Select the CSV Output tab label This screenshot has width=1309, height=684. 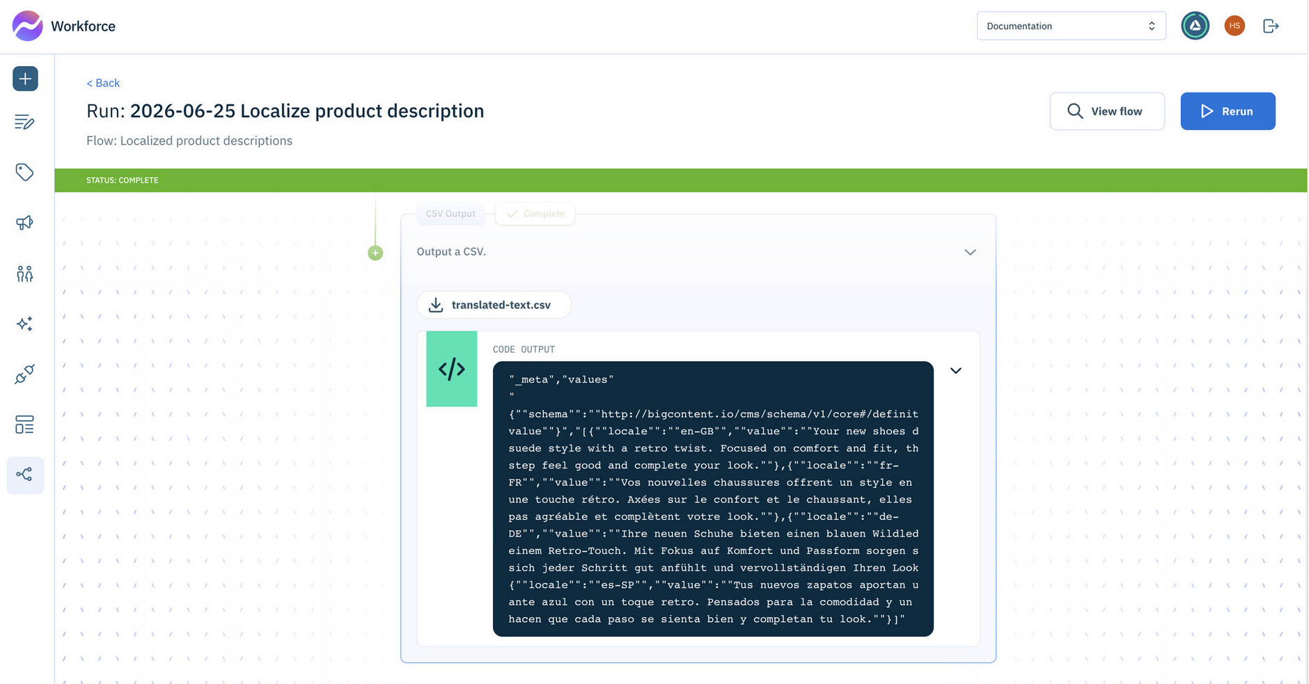tap(450, 214)
